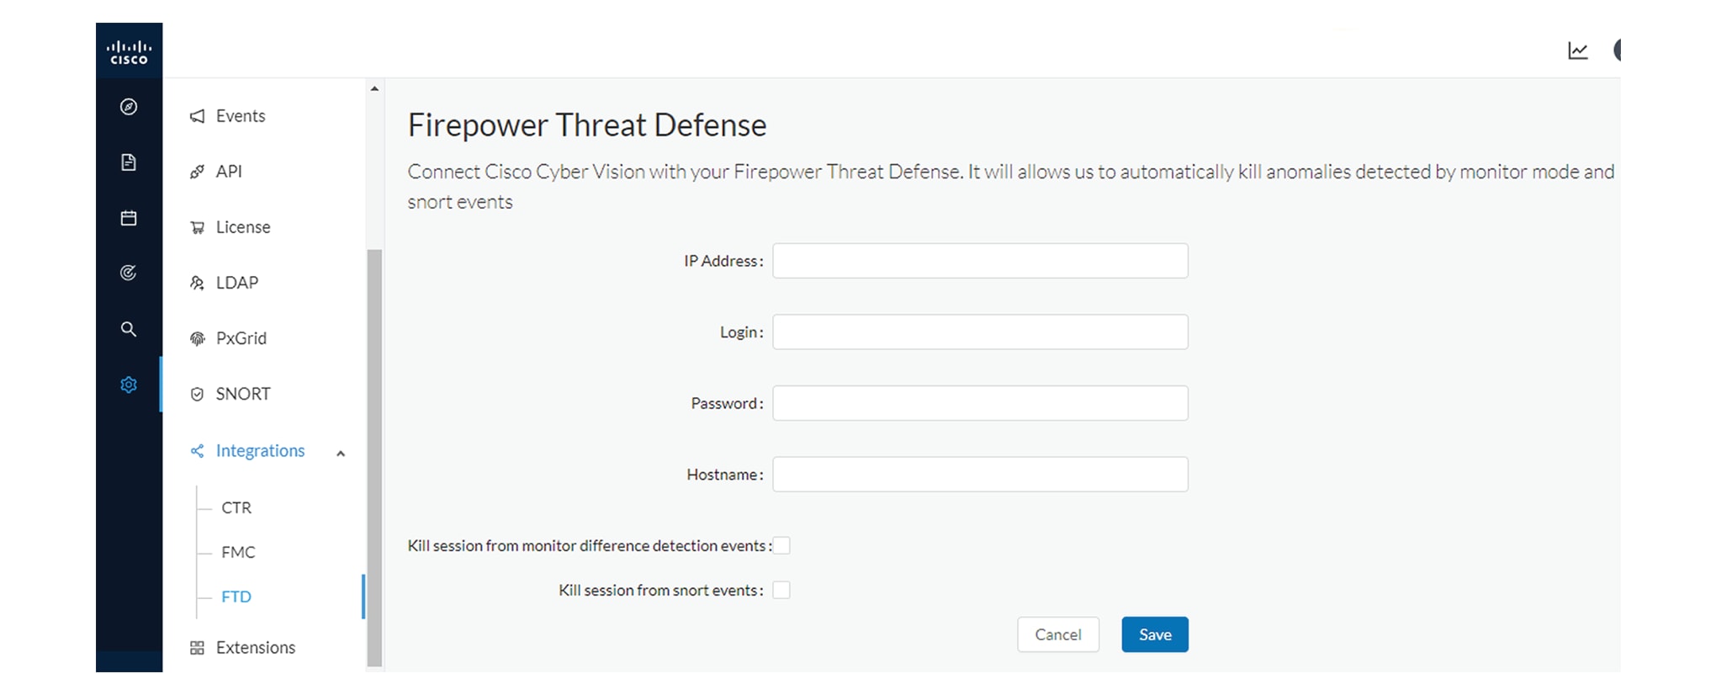Click the Firepower Threat Defense heading

coord(587,125)
